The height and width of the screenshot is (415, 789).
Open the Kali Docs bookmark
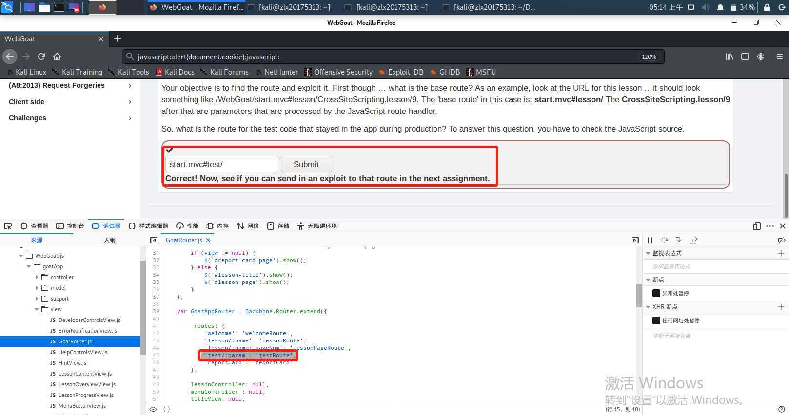pyautogui.click(x=175, y=72)
